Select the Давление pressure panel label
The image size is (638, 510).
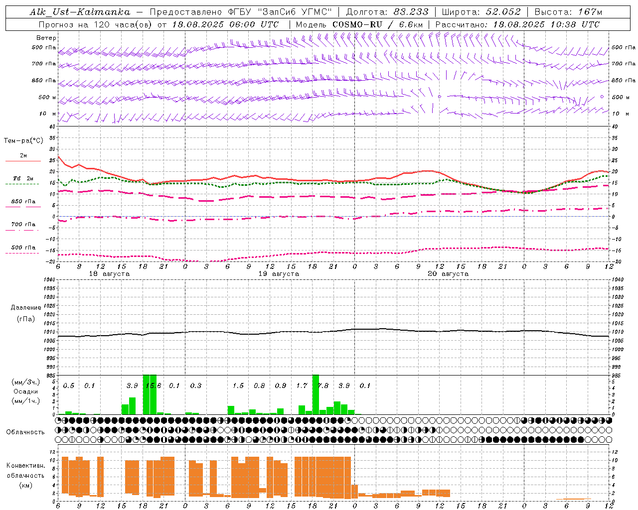[26, 308]
